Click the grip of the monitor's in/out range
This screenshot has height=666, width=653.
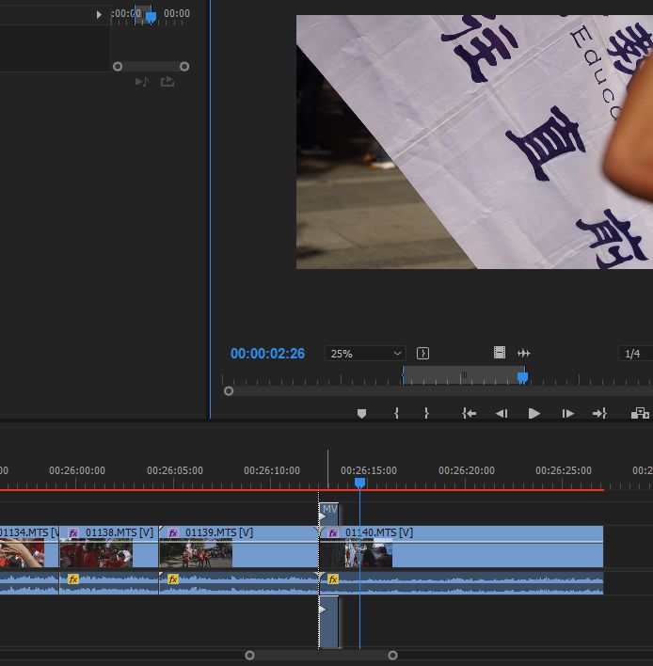pos(464,374)
